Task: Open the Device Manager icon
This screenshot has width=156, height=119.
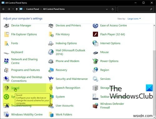Action: 7,26
